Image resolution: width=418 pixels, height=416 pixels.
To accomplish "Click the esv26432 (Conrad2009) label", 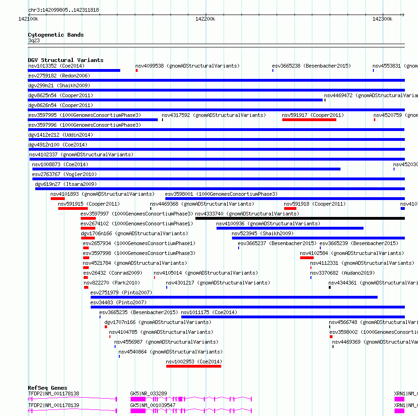I will coord(113,273).
